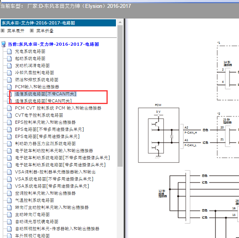The height and width of the screenshot is (238, 239).
Task: Open 冷却风扇控制电路图 entry
Action: click(34, 73)
